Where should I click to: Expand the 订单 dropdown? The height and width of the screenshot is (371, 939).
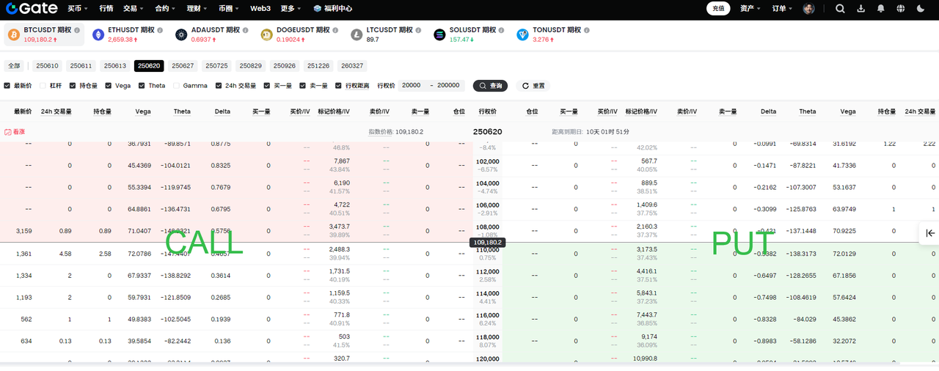pyautogui.click(x=782, y=9)
